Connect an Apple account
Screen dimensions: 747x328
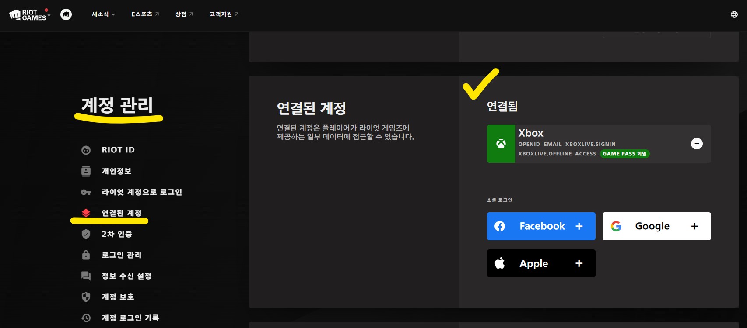(x=541, y=263)
